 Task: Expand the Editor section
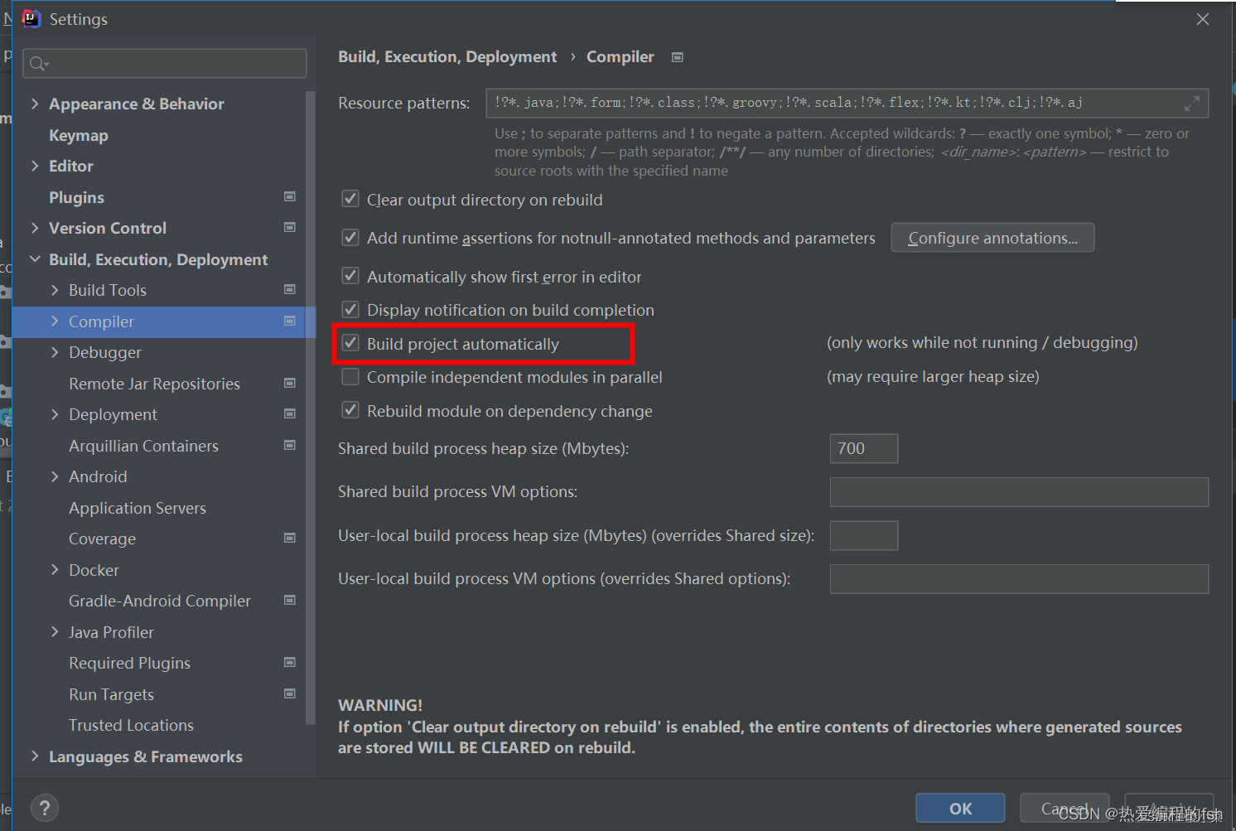pos(35,166)
